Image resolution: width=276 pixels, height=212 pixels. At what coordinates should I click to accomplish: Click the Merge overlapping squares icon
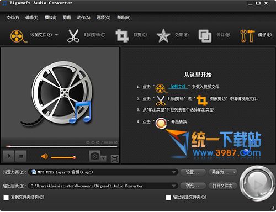[x=205, y=36]
